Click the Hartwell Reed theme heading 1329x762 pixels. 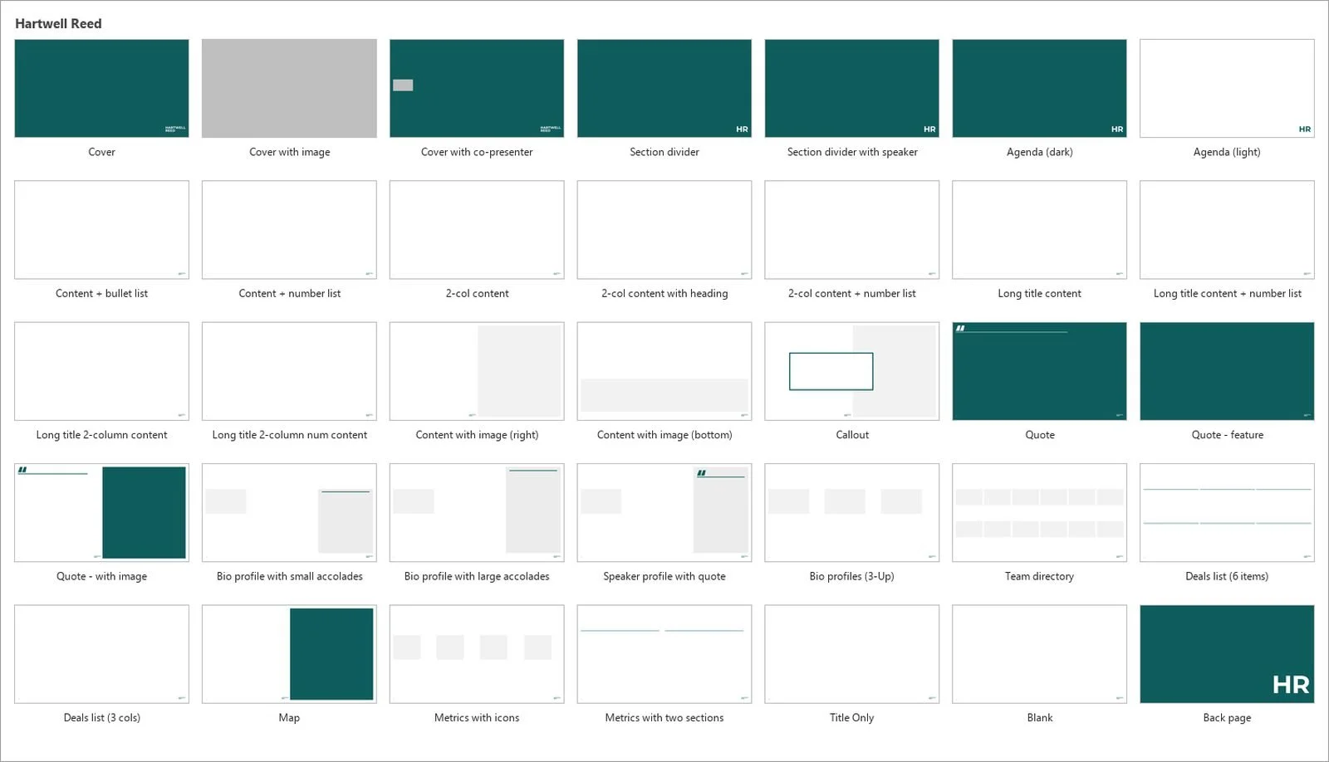tap(58, 23)
